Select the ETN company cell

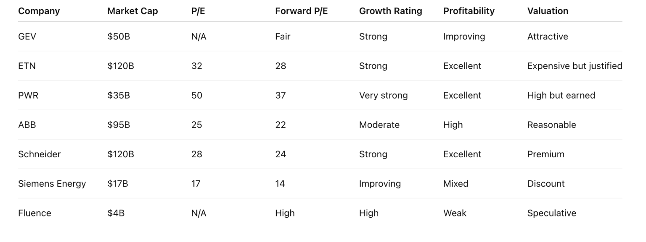(x=26, y=66)
